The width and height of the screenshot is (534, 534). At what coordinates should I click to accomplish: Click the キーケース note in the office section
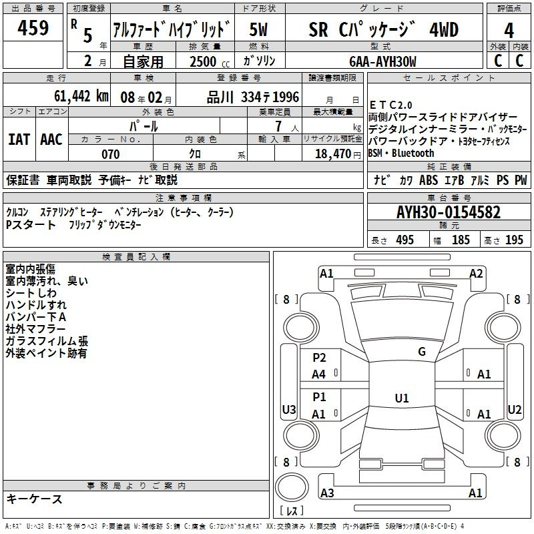point(35,499)
